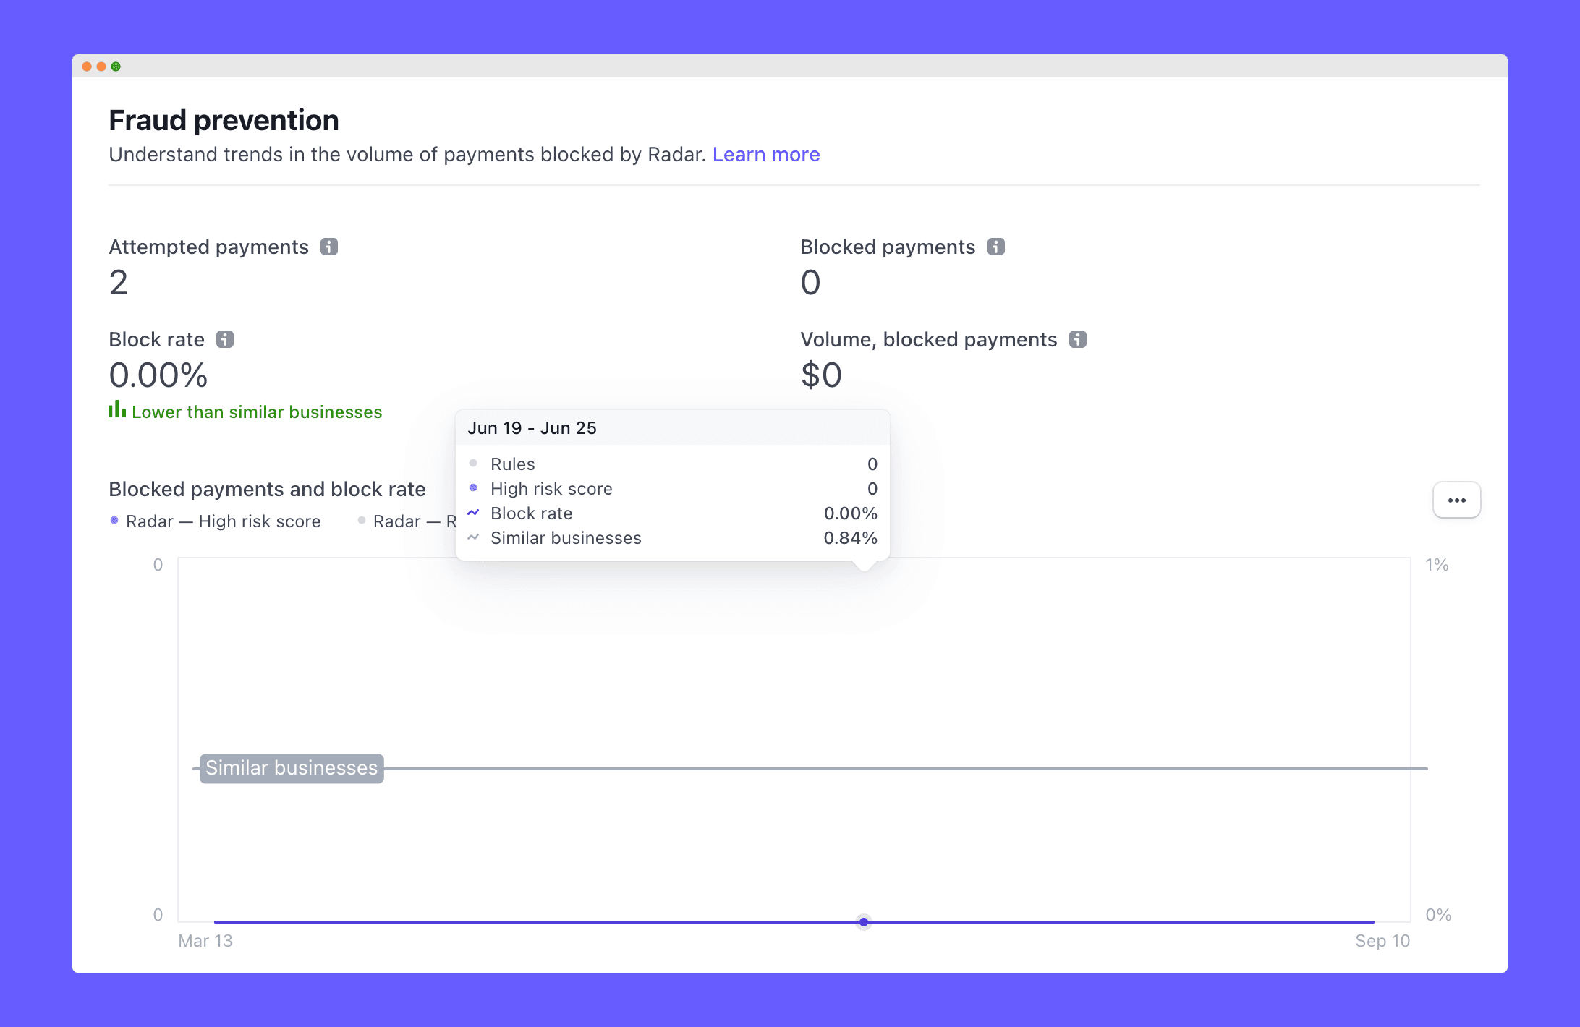Click the High risk score dot in tooltip
The image size is (1580, 1027).
473,488
